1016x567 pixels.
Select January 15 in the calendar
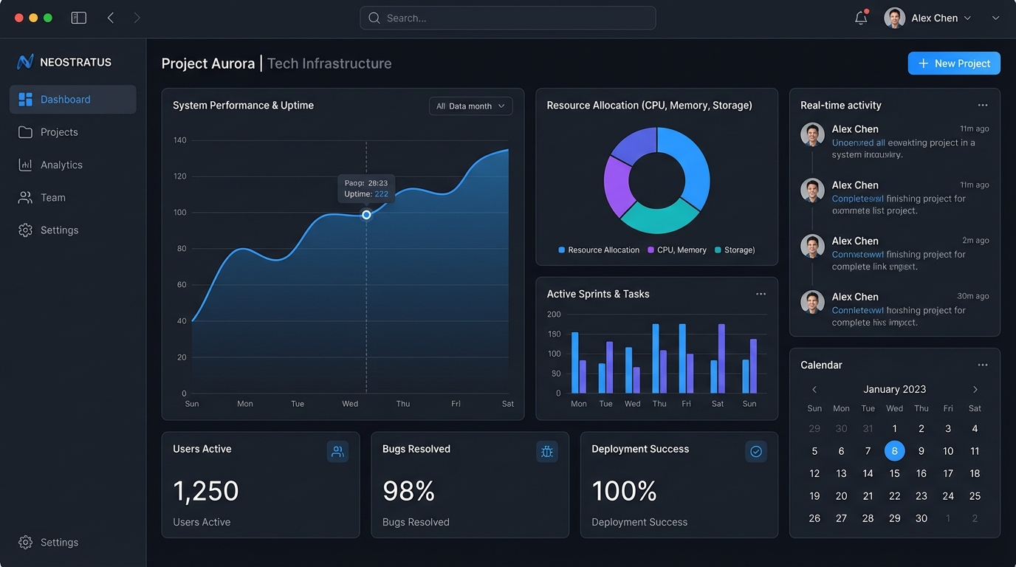pos(894,473)
